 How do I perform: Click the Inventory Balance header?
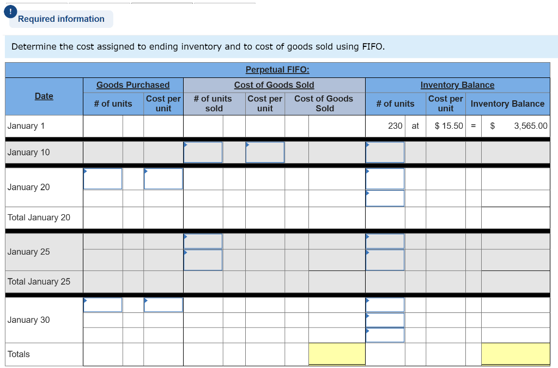click(457, 85)
